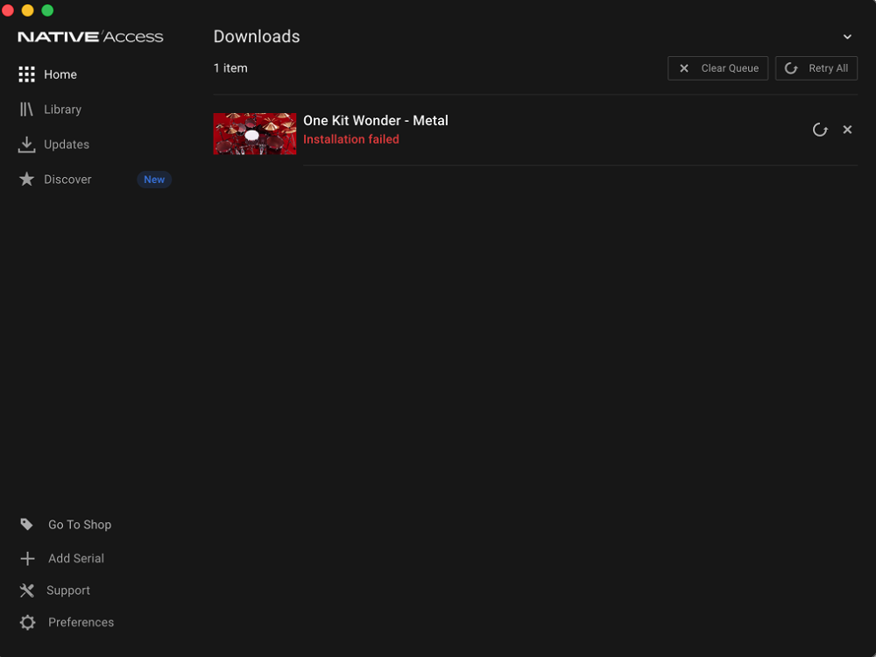Click the plus icon for Add Serial
This screenshot has height=657, width=876.
coord(27,559)
